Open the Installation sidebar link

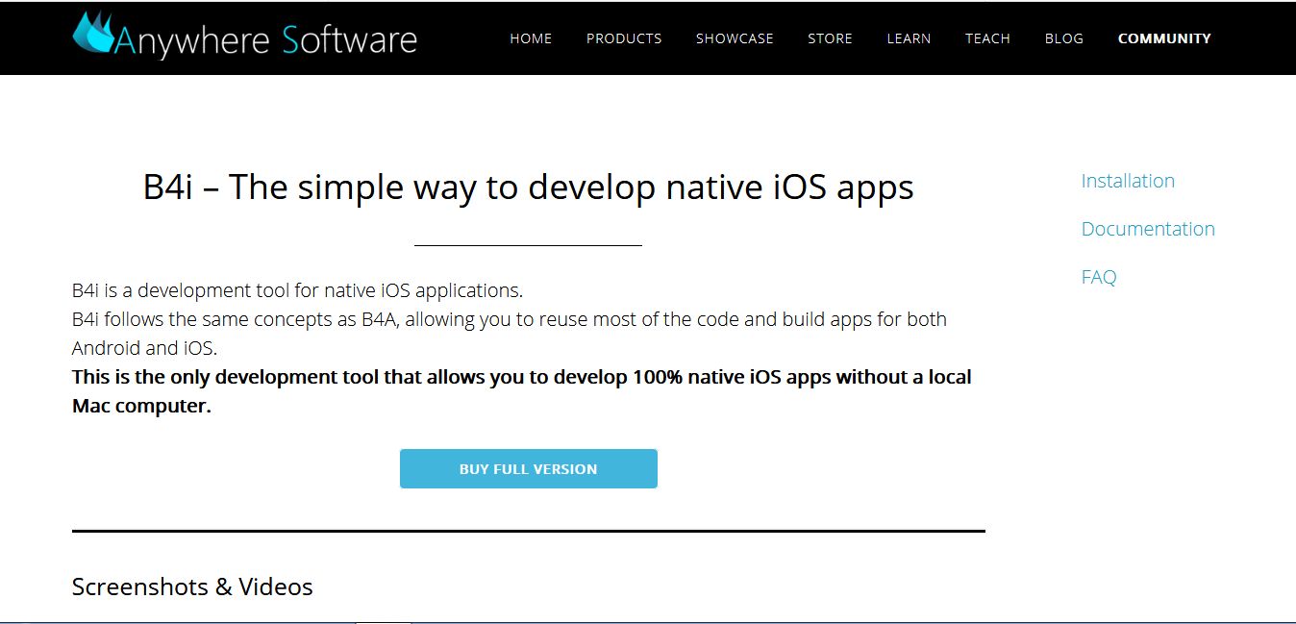[1128, 181]
